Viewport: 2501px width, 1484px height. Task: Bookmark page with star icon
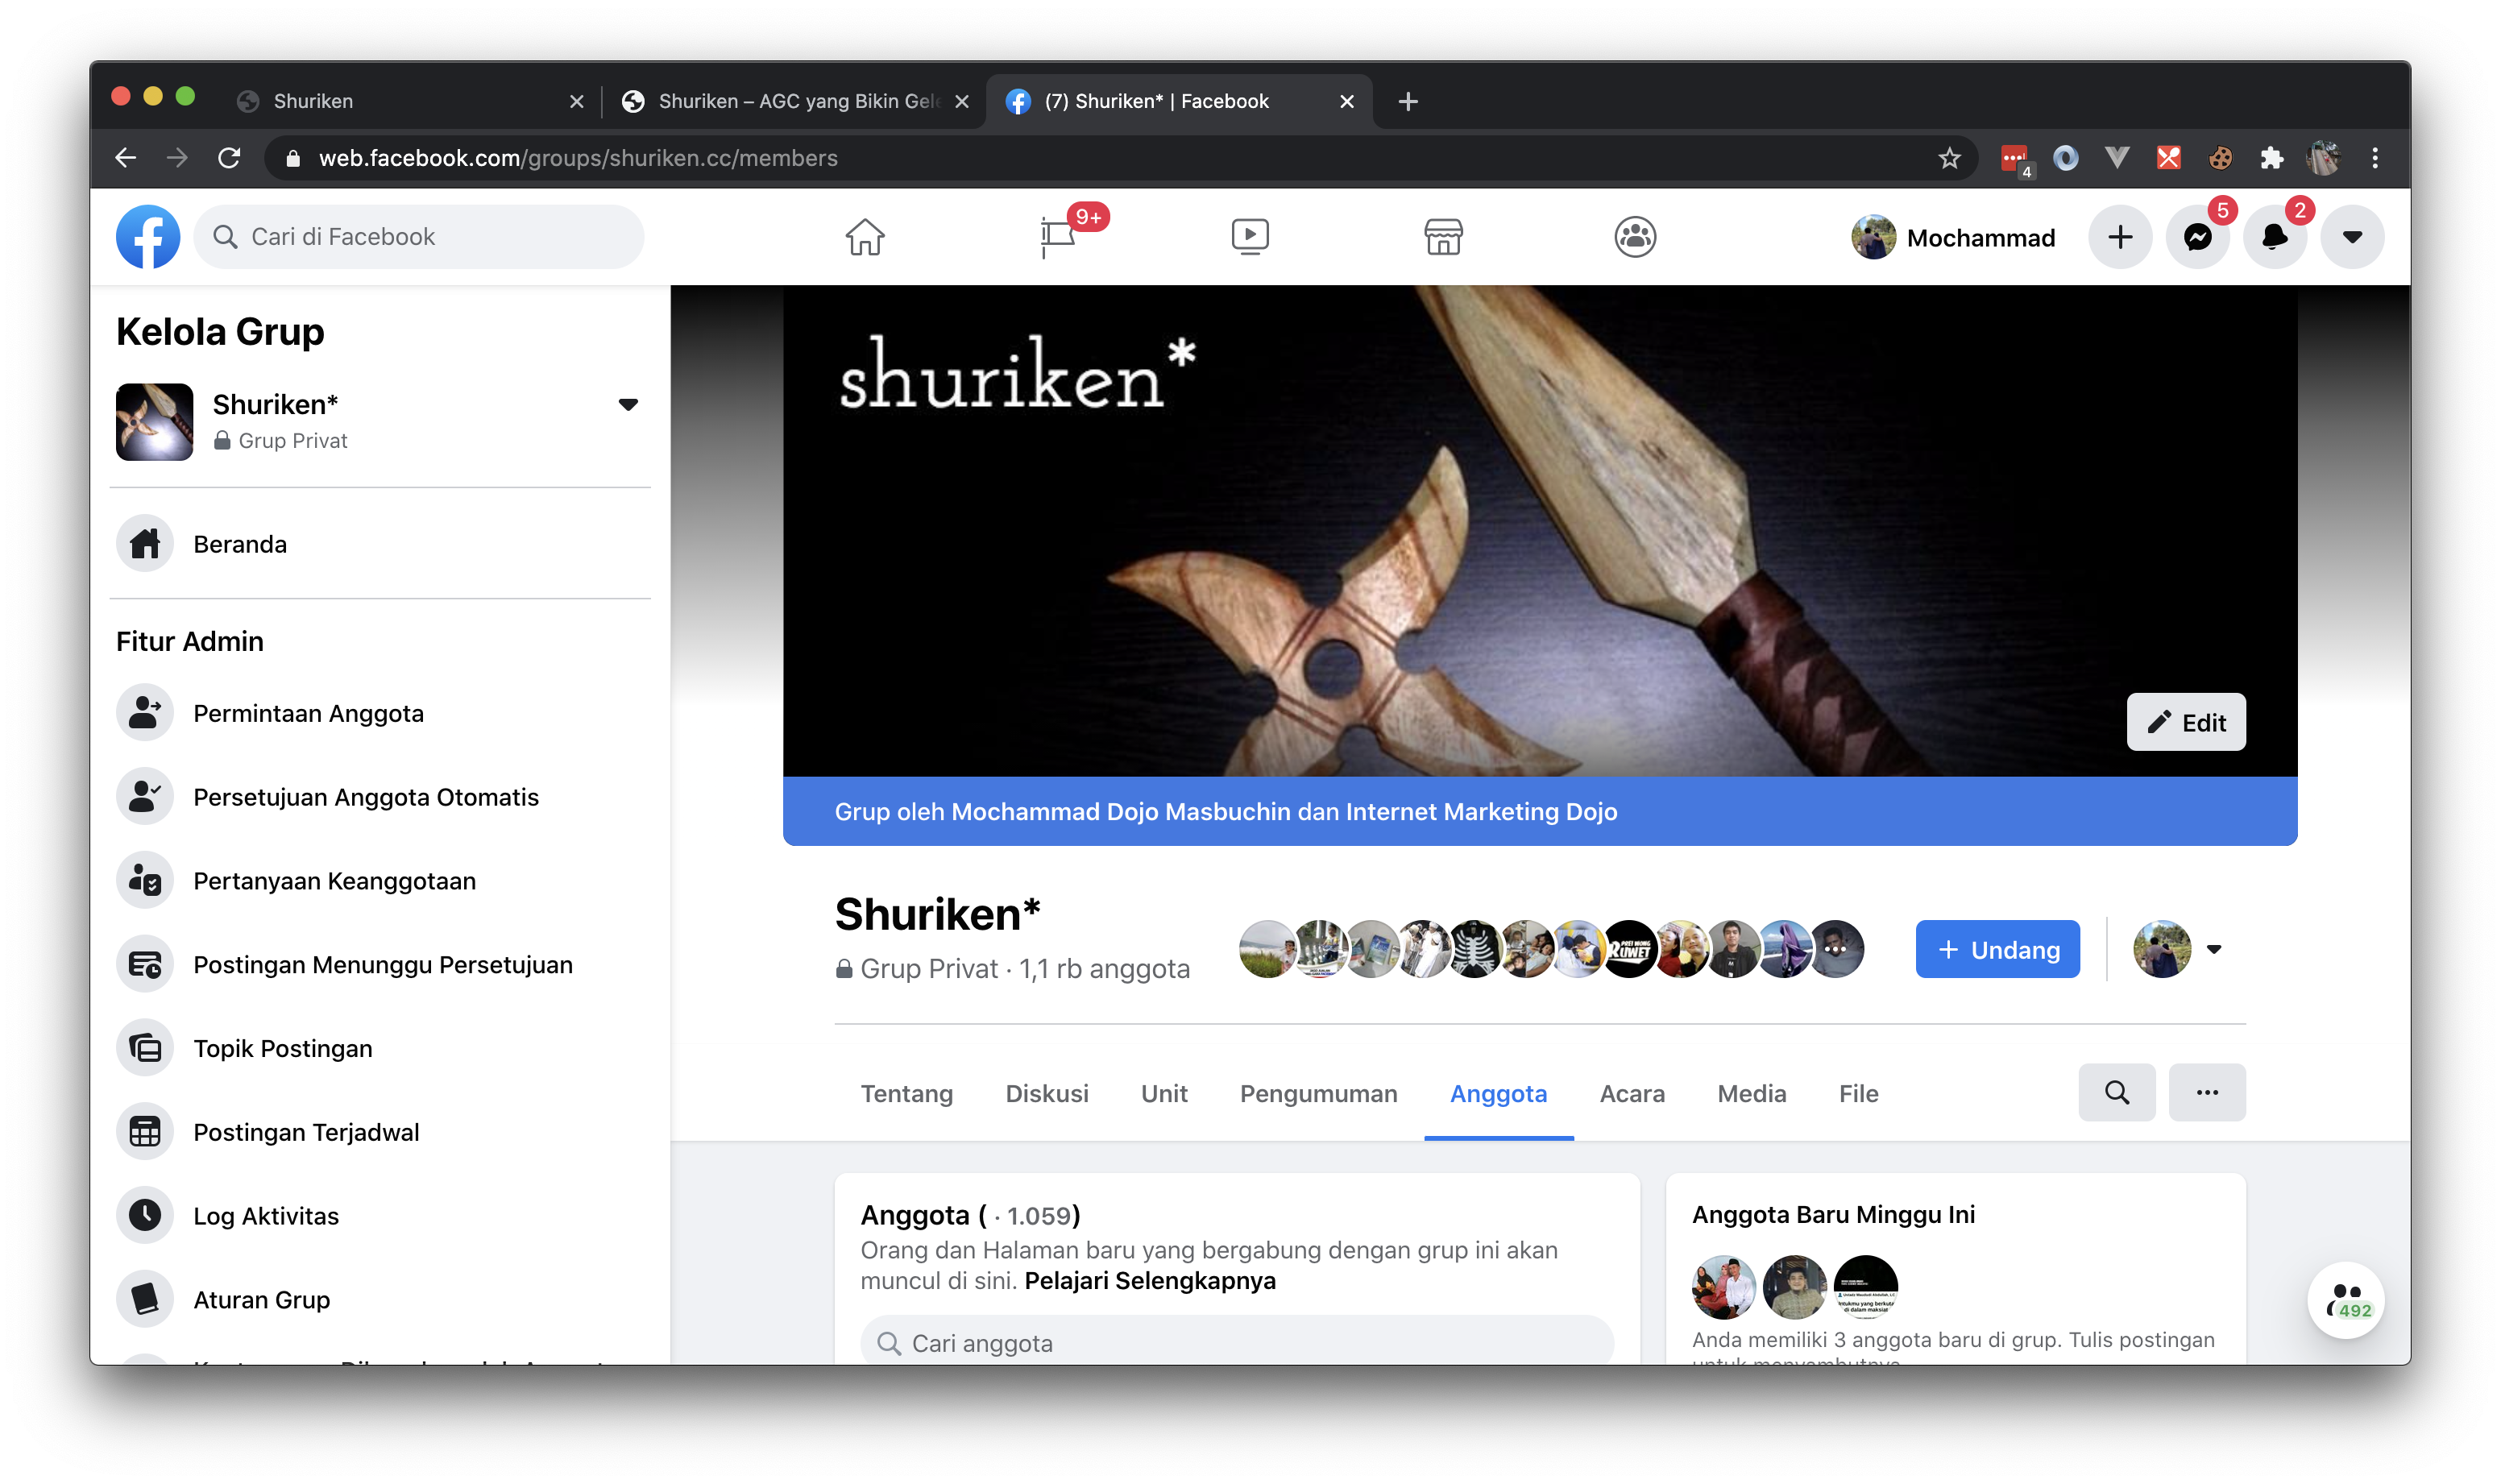click(x=1948, y=158)
